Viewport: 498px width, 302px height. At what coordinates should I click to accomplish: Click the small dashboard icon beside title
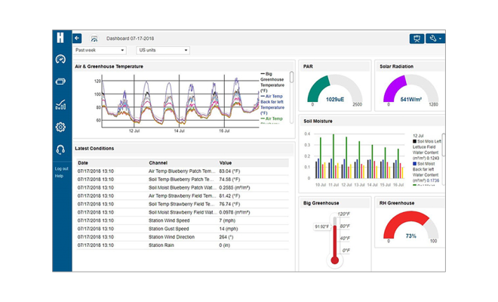(x=94, y=38)
